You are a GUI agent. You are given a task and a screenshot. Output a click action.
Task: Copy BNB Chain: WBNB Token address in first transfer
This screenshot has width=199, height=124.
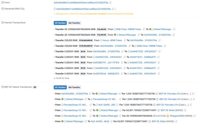pyautogui.click(x=144, y=29)
